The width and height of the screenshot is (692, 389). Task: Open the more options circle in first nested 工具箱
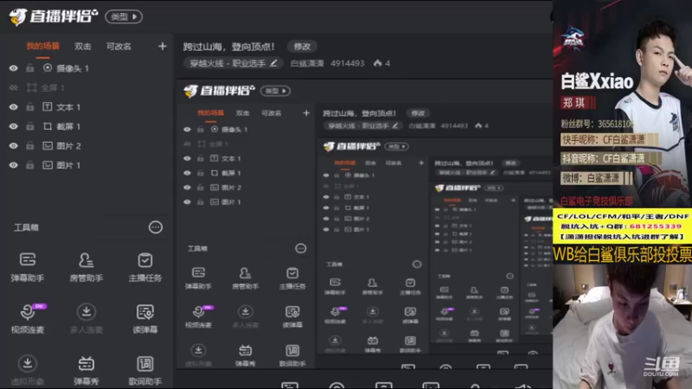click(x=300, y=248)
